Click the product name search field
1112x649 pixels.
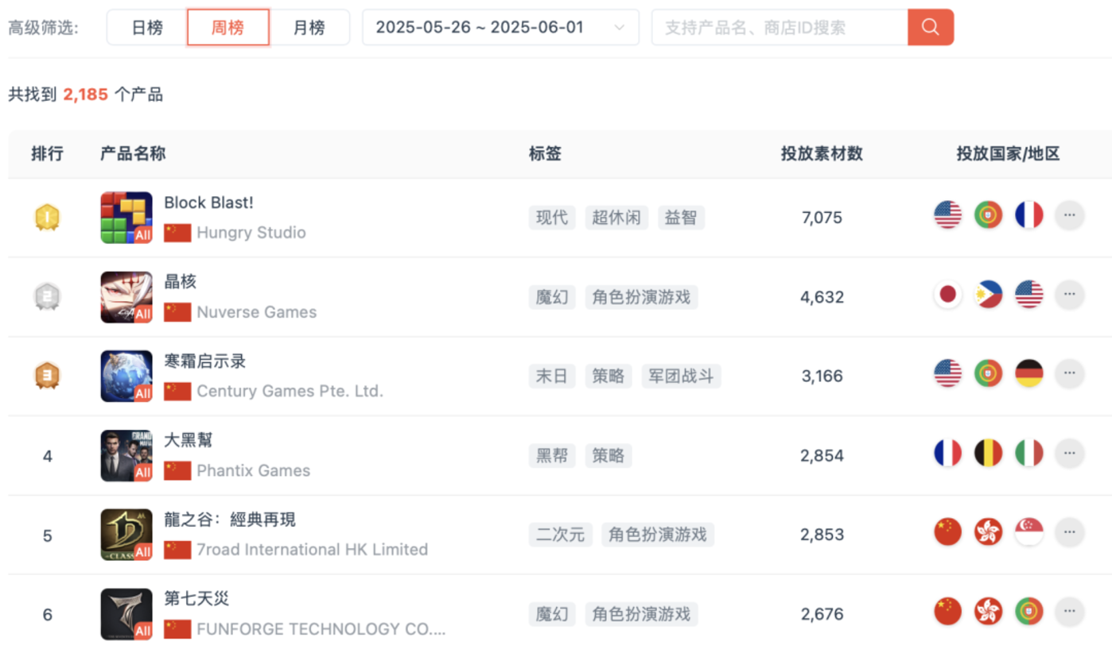point(779,28)
